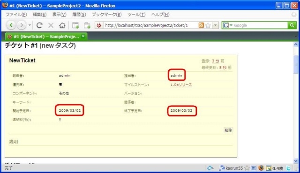Close the #1 (NewTicket) tab
The image size is (300, 173).
click(x=83, y=36)
